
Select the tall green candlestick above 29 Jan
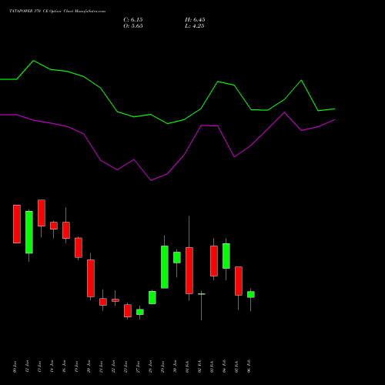click(x=165, y=267)
